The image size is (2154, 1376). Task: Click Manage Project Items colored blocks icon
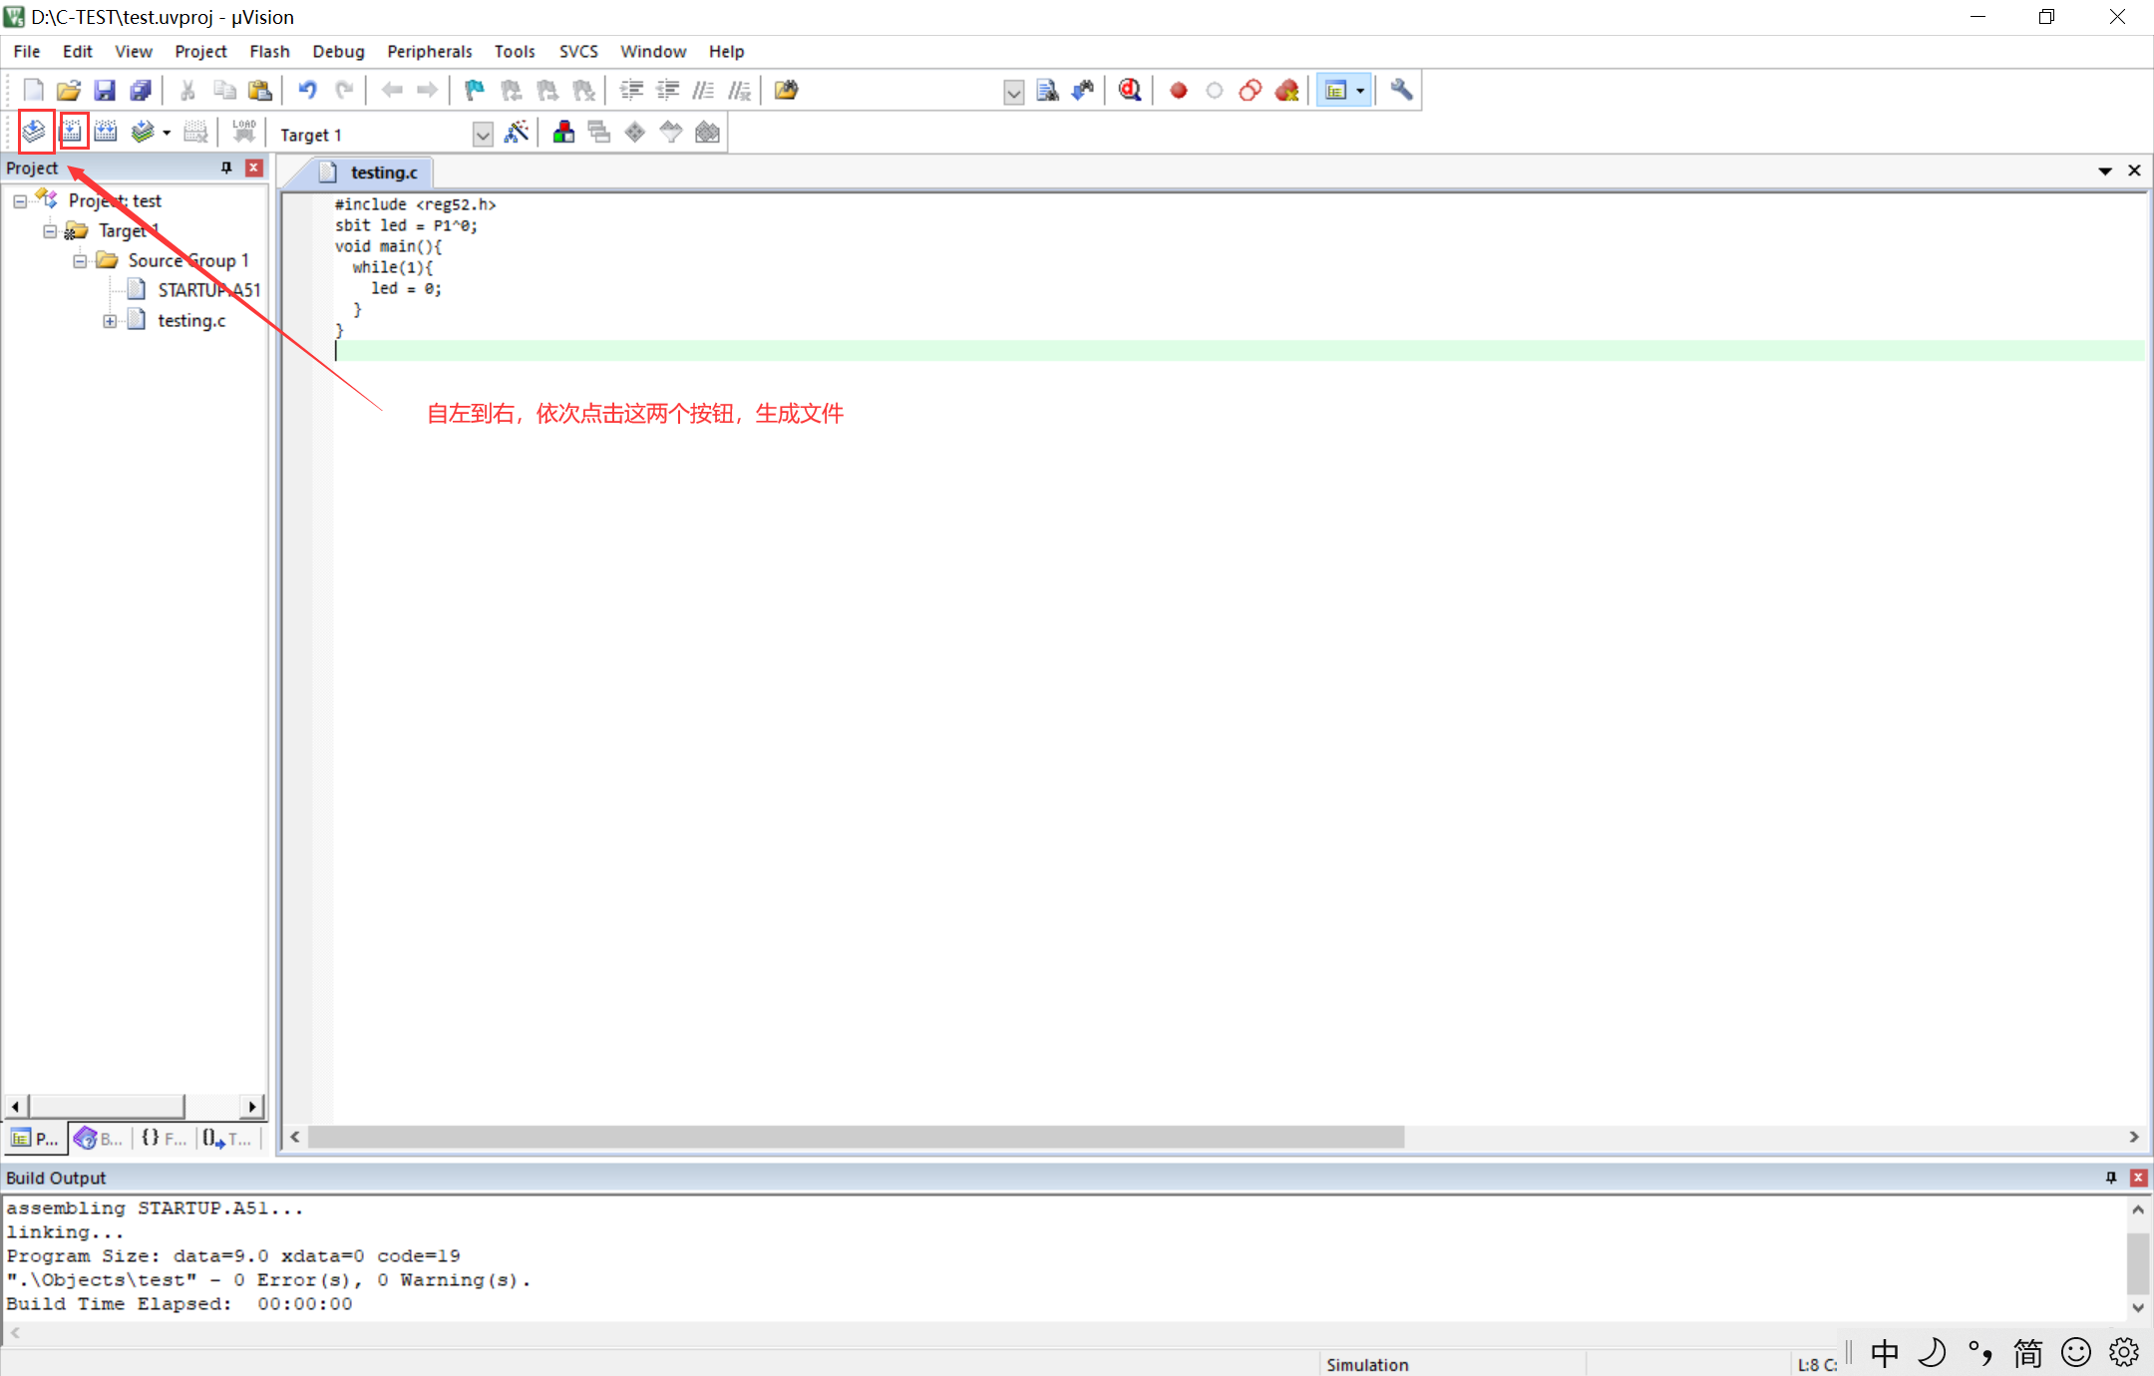[563, 133]
